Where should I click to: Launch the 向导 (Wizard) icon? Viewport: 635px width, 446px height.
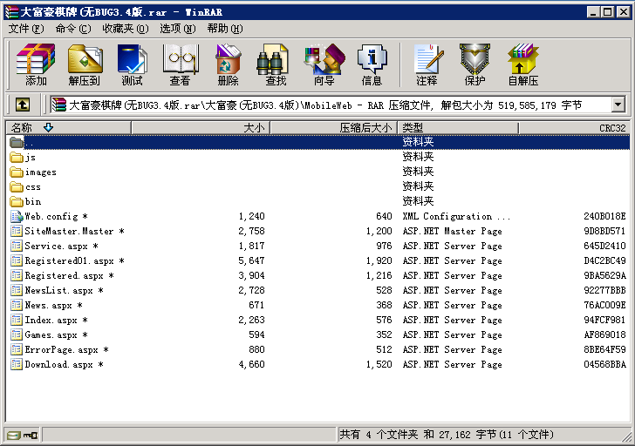[324, 64]
